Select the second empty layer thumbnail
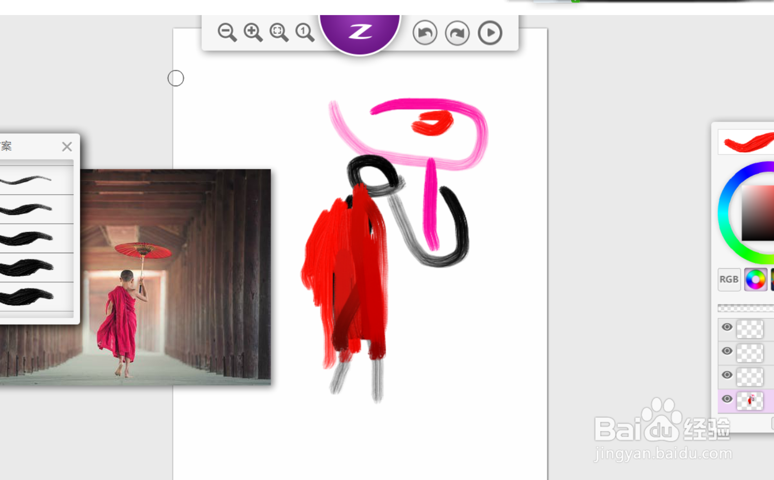This screenshot has height=480, width=774. (750, 353)
